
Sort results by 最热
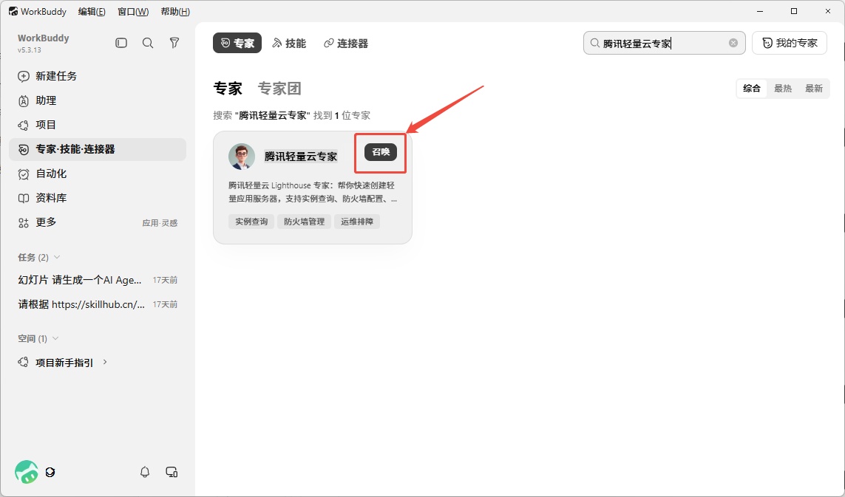point(783,89)
